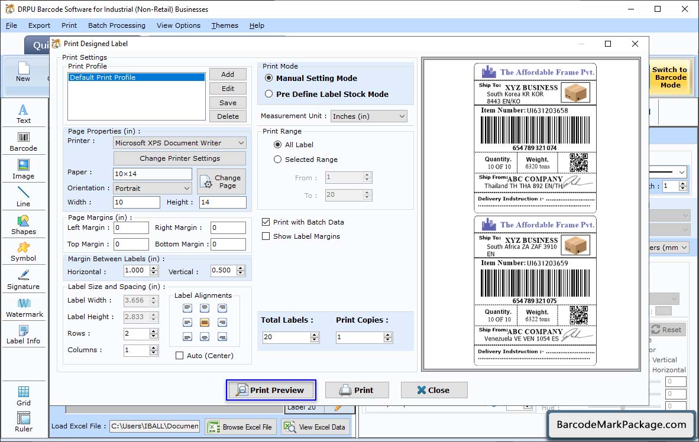Viewport: 699px width, 442px height.
Task: Open the View Options menu
Action: pos(179,25)
